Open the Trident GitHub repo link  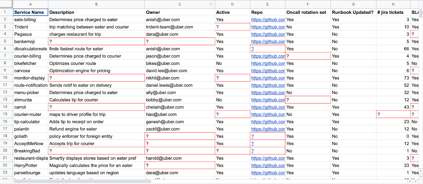[x=268, y=27]
